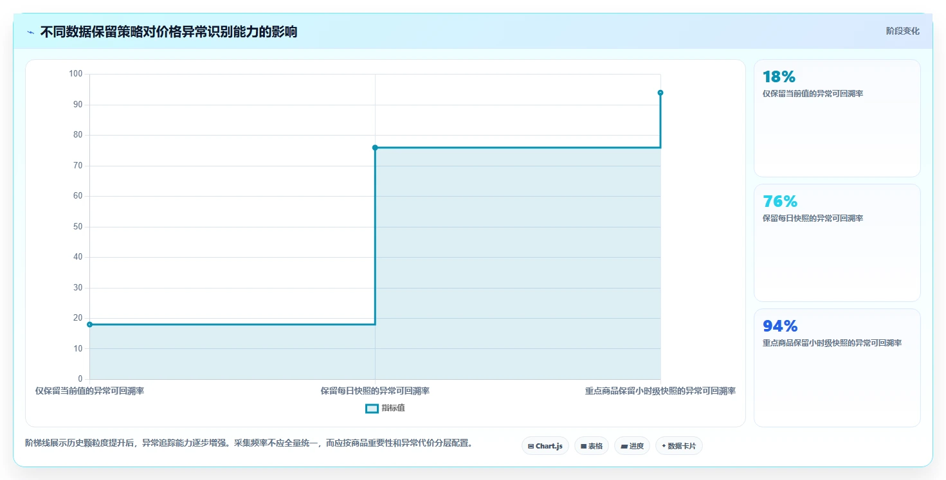Click the y-axis value 100
The image size is (946, 480).
click(x=76, y=74)
